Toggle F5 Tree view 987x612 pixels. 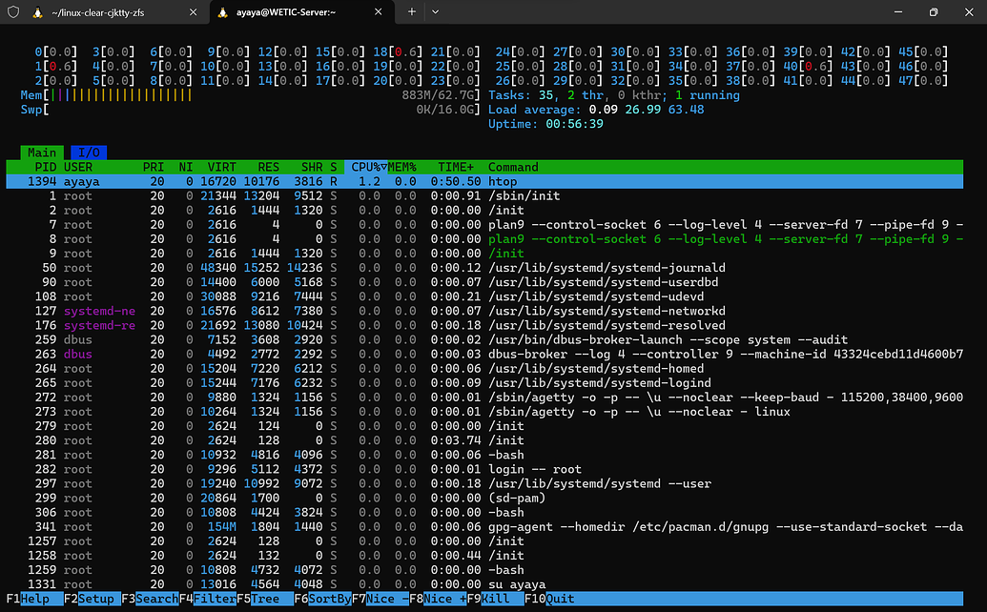265,599
